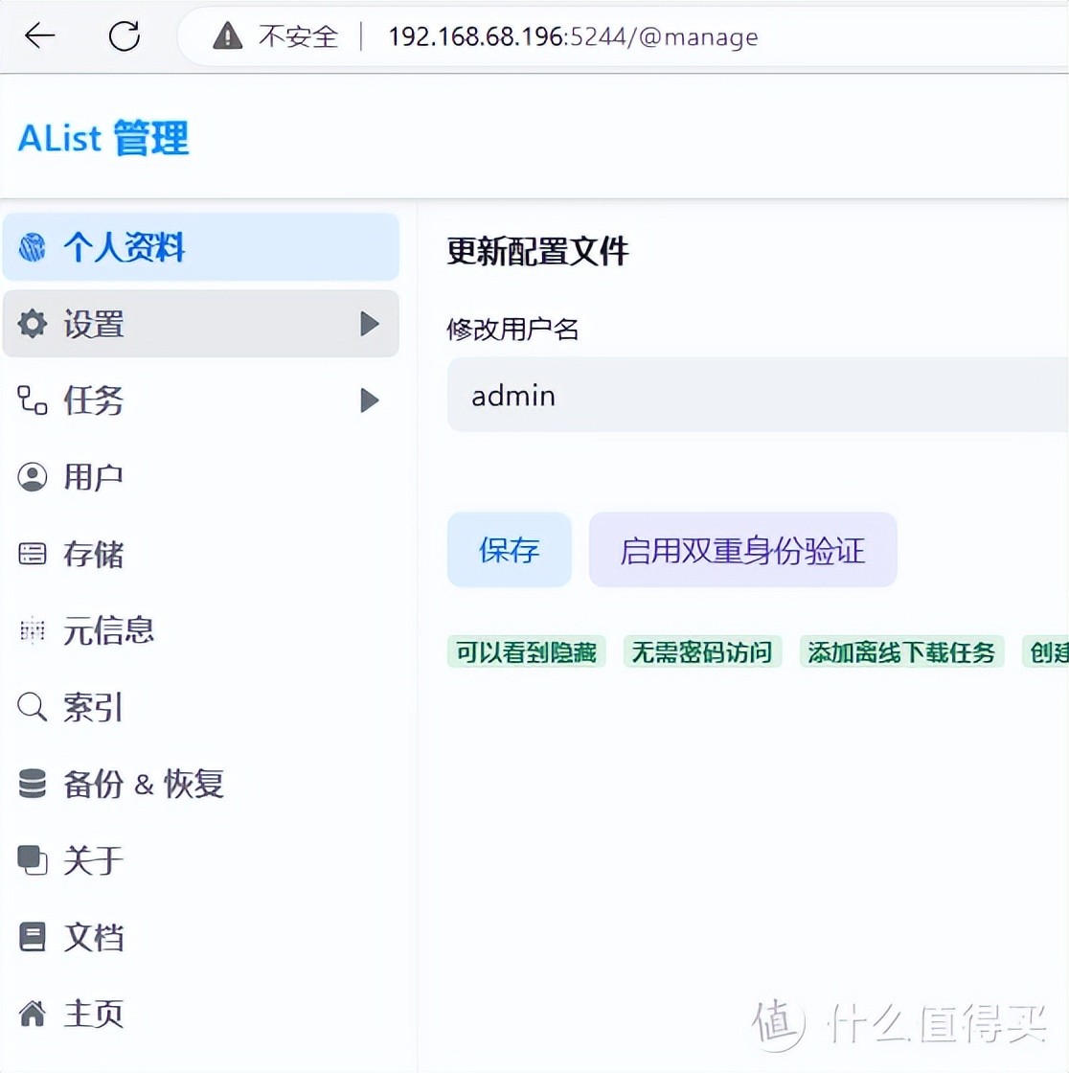The image size is (1069, 1073).
Task: Go to 主页 from sidebar
Action: tap(200, 1014)
